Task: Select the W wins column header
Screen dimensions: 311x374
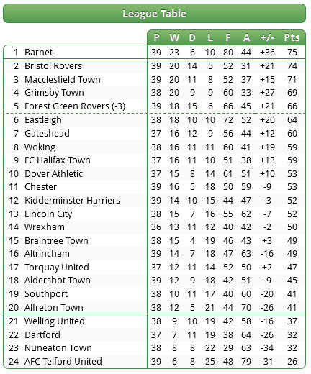Action: tap(174, 37)
